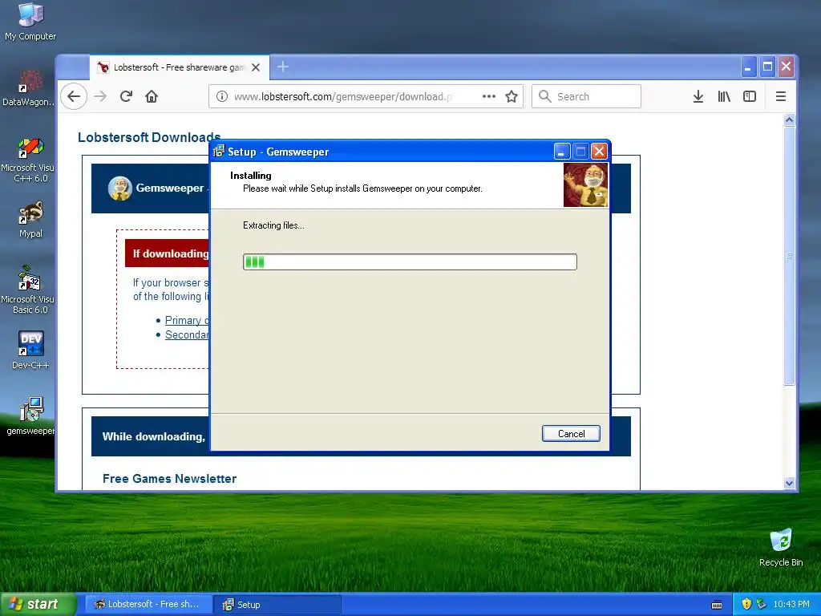Open My Computer desktop icon
This screenshot has width=821, height=616.
click(30, 21)
